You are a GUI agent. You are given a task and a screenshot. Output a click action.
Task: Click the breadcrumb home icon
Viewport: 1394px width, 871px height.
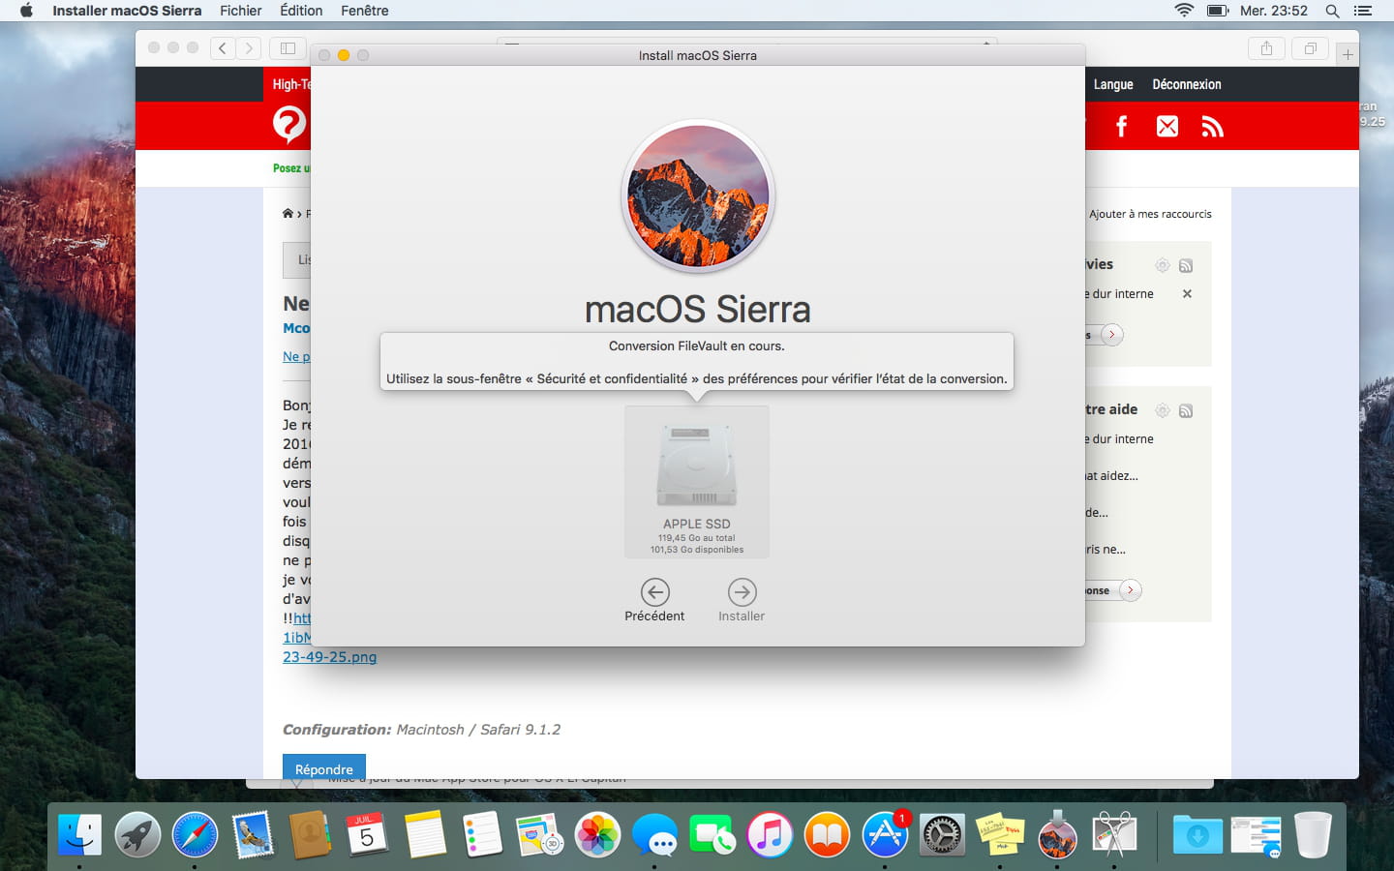(x=288, y=213)
